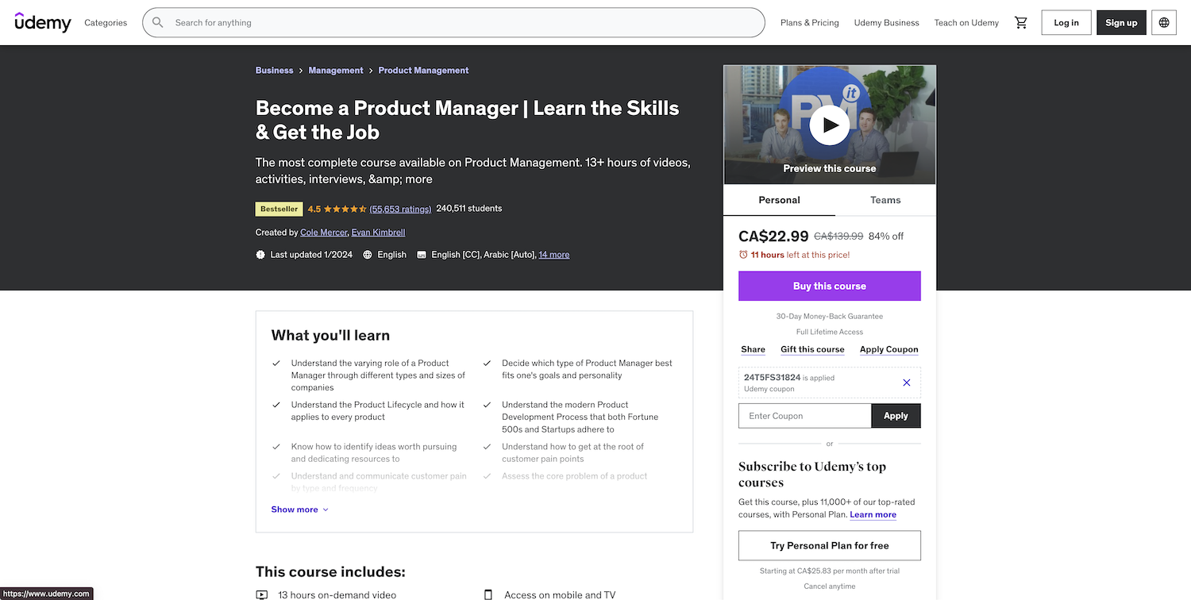Click the 24T5FS31824 coupon code text
1191x600 pixels.
pos(772,378)
